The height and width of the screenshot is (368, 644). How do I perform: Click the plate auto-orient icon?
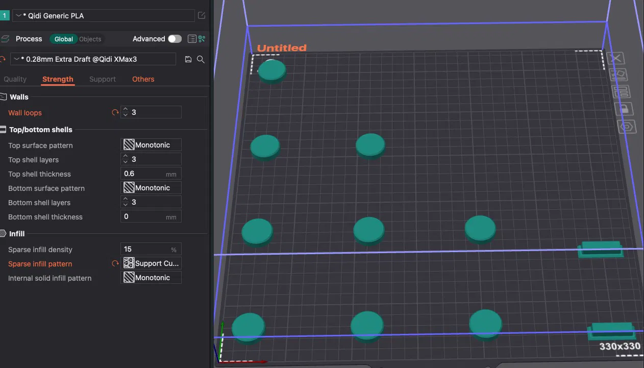(x=618, y=75)
